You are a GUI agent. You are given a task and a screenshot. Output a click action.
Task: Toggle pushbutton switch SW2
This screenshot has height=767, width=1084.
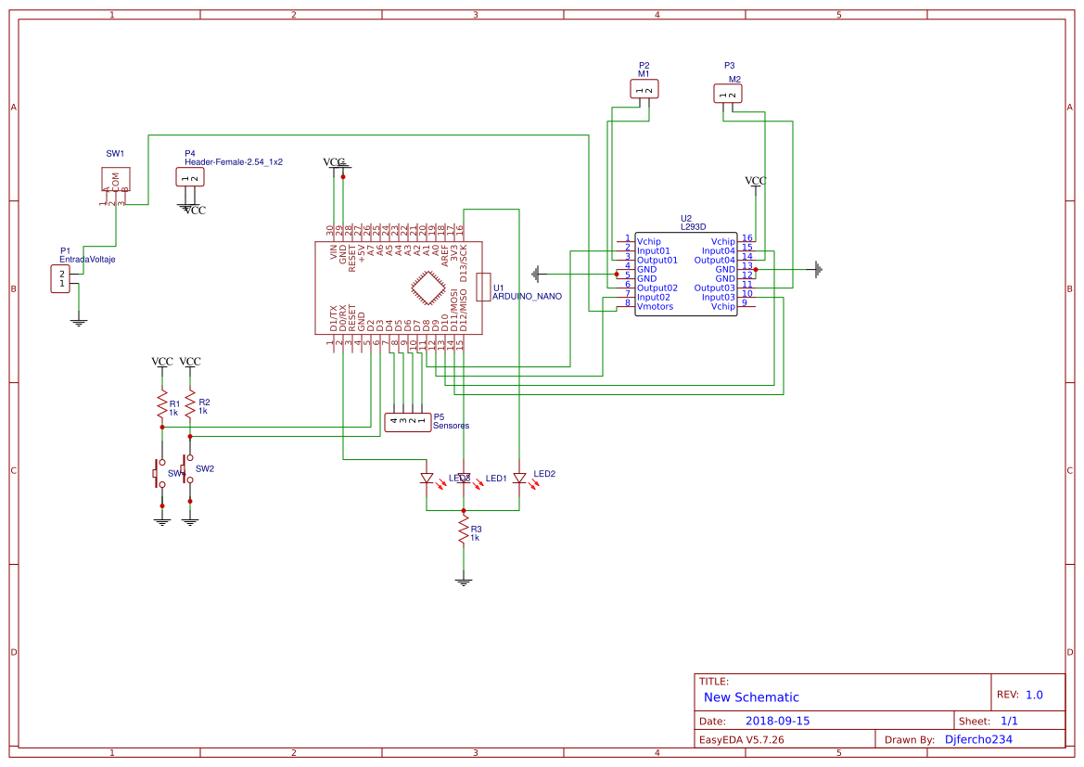tap(189, 468)
